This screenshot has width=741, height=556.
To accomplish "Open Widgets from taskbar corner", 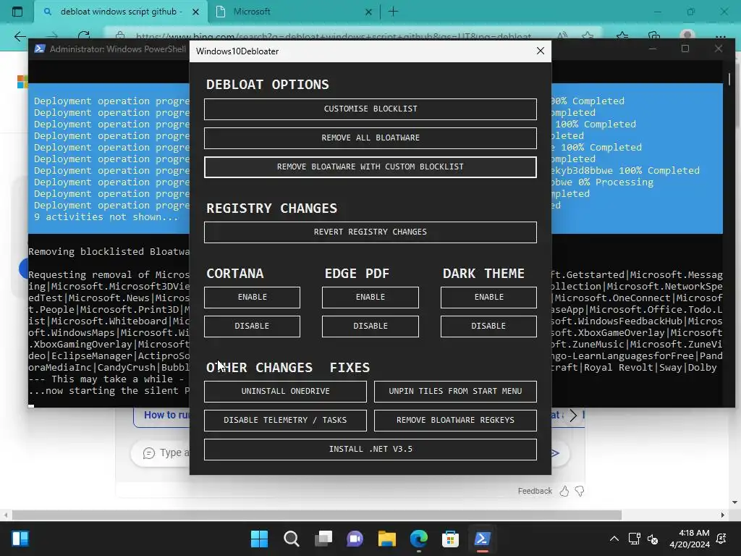I will [20, 539].
